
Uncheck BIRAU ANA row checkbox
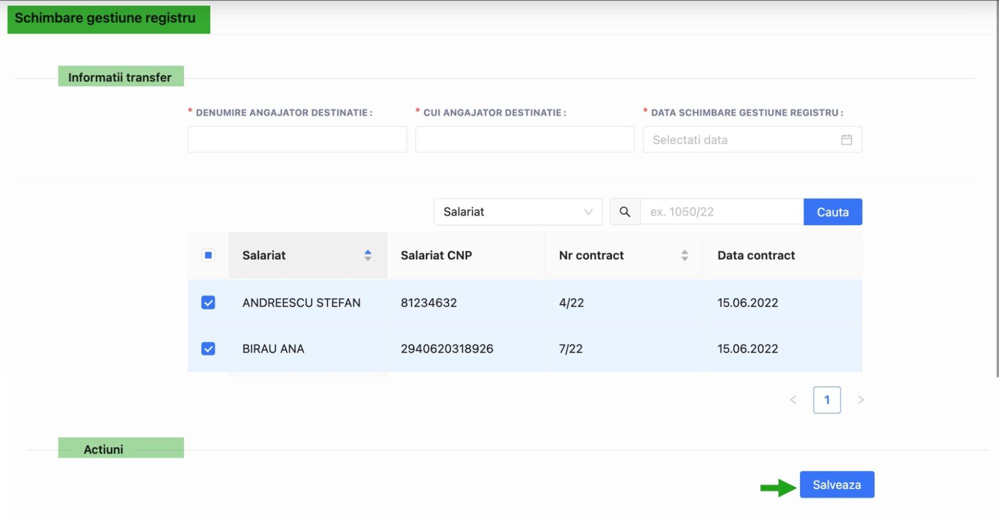coord(208,349)
